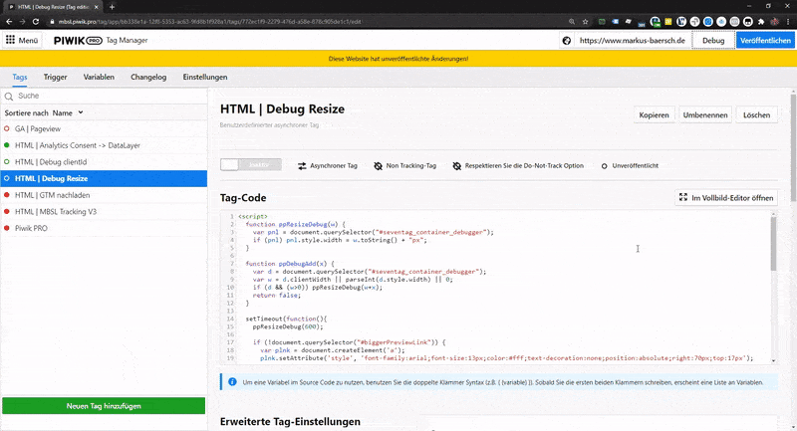Click the Suche search field

pos(104,96)
